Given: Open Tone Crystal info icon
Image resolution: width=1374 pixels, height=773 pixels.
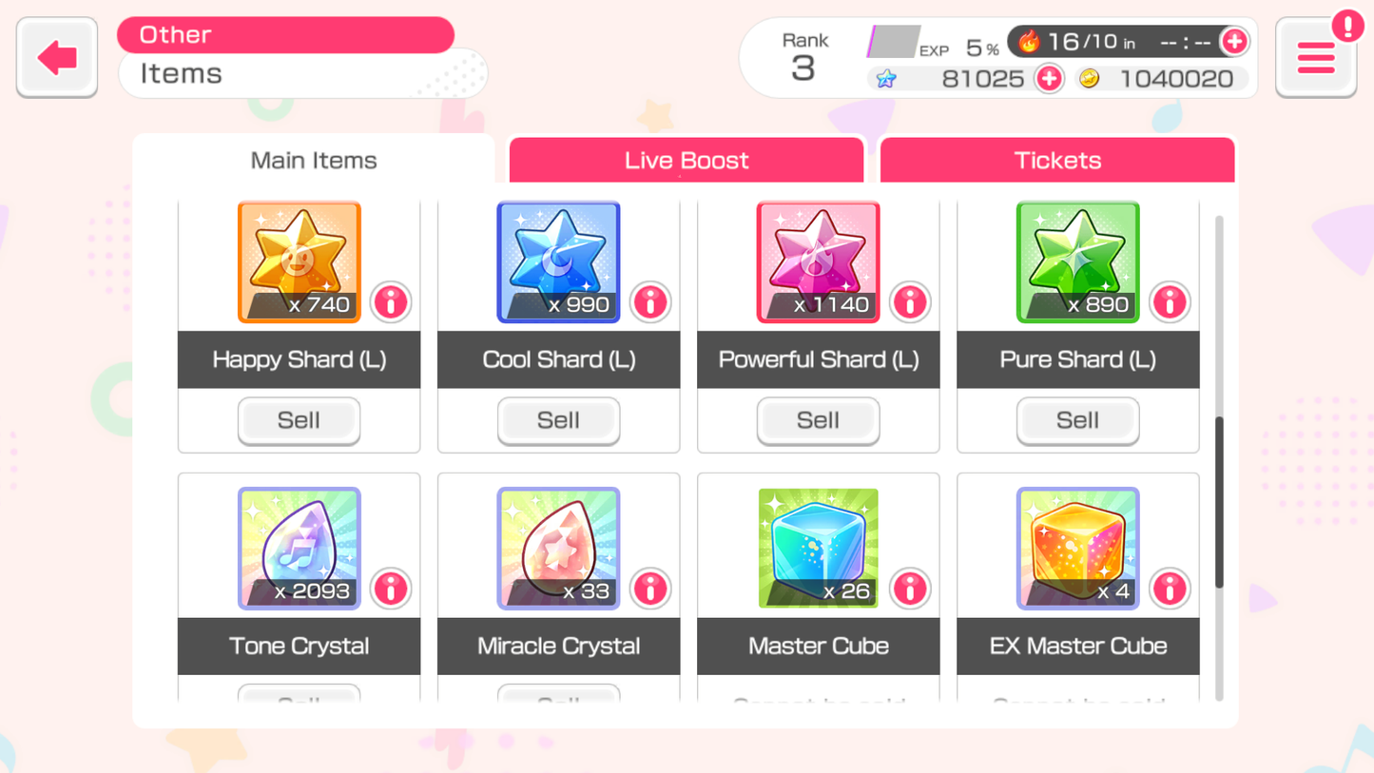Looking at the screenshot, I should pyautogui.click(x=391, y=589).
